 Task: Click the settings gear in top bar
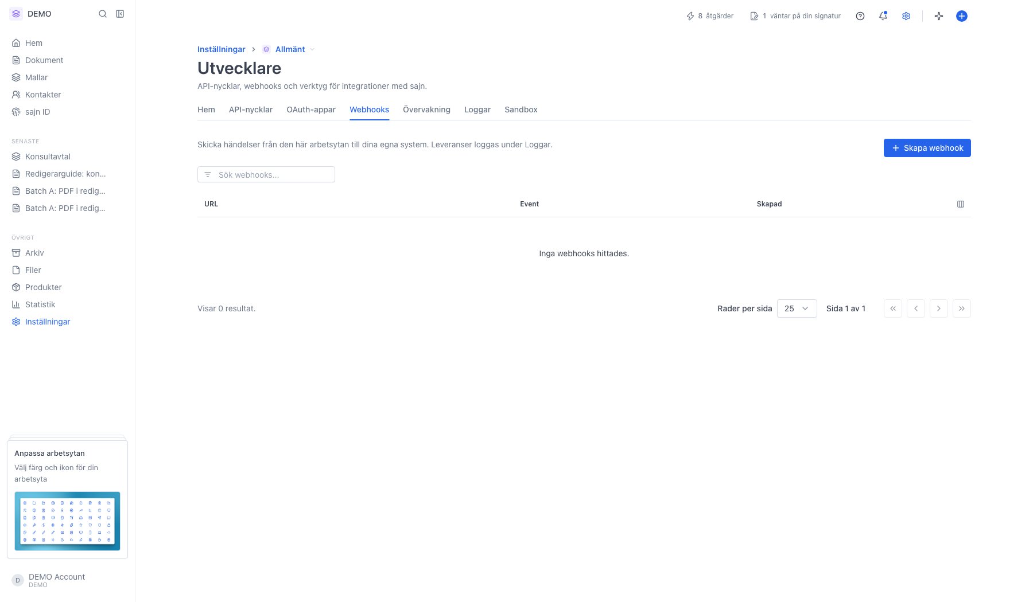(x=906, y=16)
